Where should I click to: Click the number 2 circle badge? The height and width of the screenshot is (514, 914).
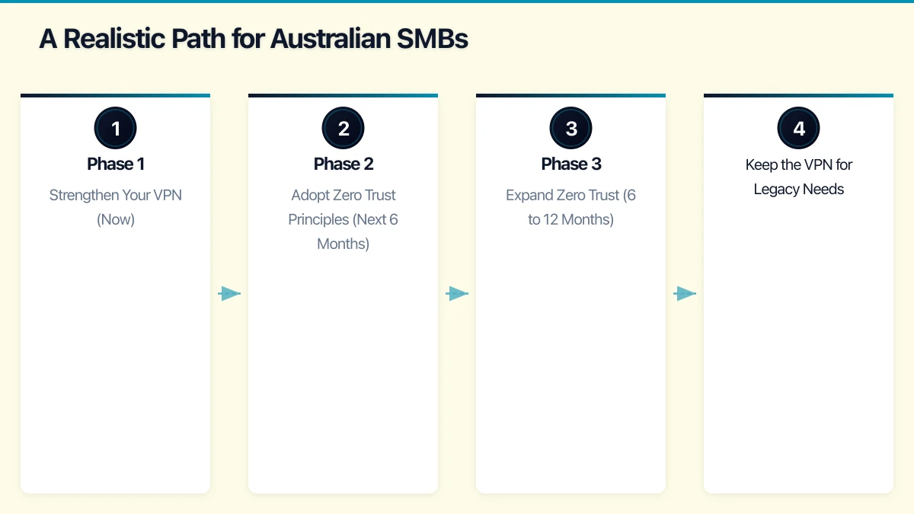[343, 128]
